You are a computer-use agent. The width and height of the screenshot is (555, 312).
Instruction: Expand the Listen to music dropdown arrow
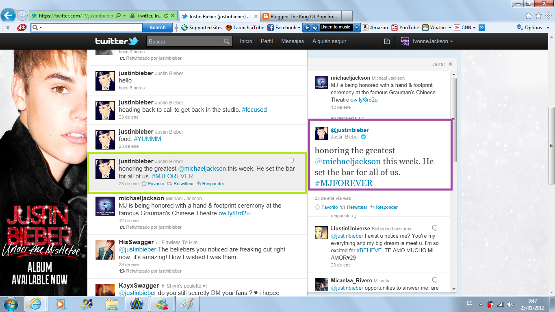tap(357, 28)
